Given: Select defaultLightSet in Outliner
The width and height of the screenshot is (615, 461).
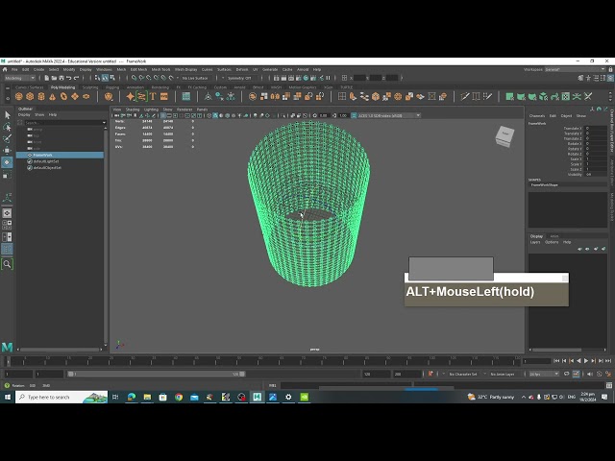Looking at the screenshot, I should (45, 161).
